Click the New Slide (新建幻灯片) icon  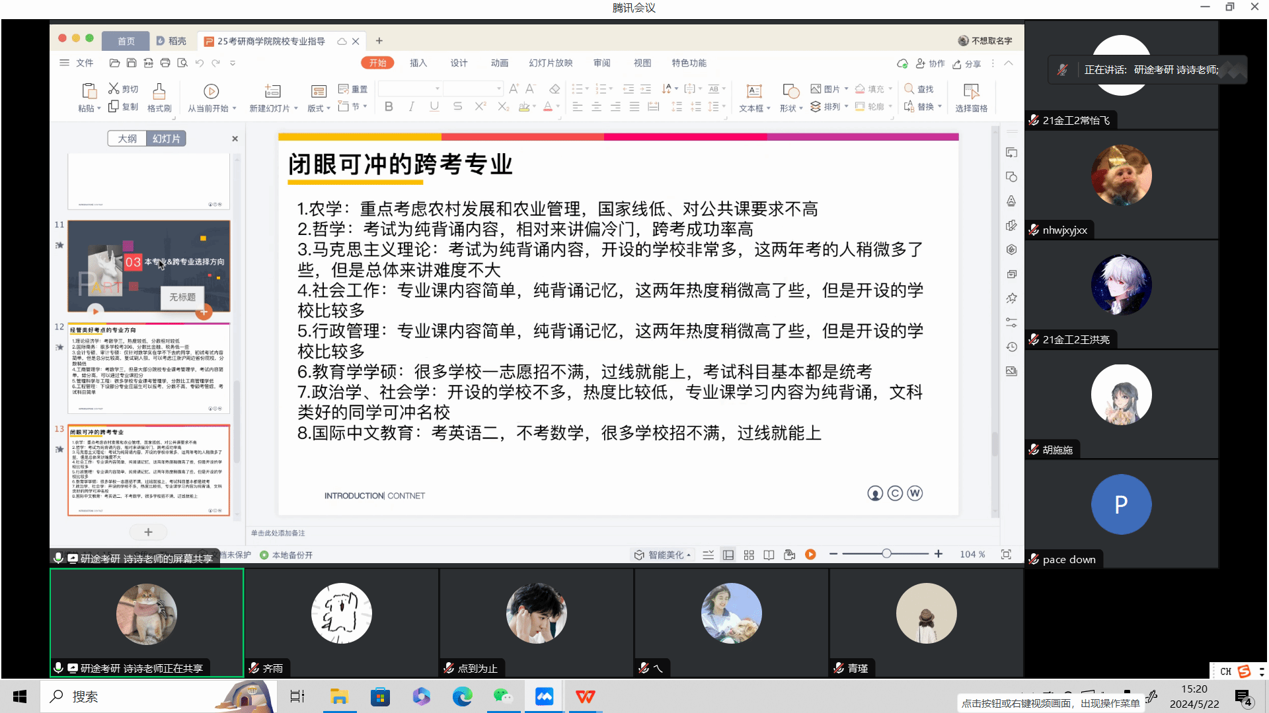(x=272, y=91)
